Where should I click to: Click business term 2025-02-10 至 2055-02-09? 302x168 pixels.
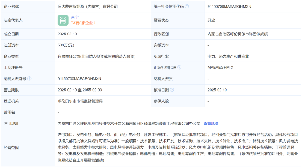coord(80,90)
